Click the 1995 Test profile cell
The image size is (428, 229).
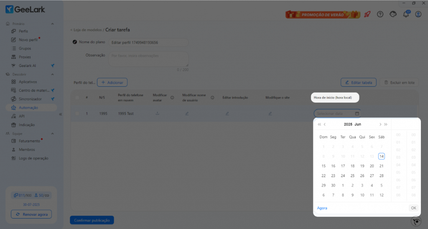[x=125, y=113]
